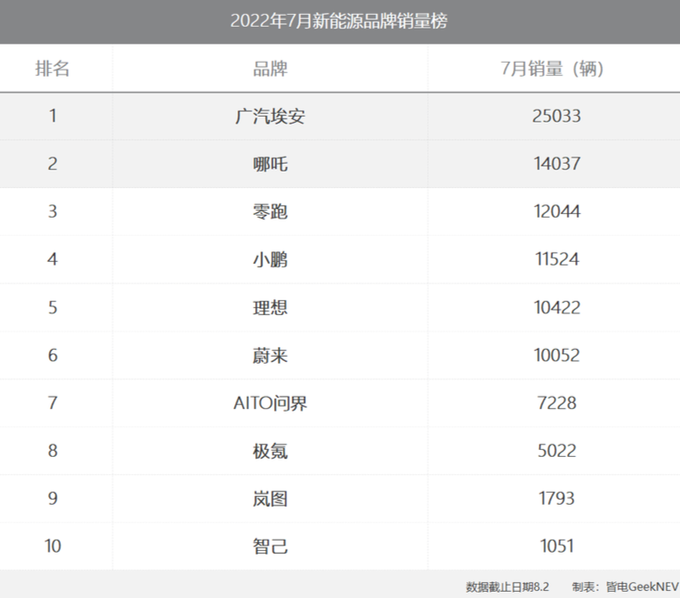680x598 pixels.
Task: Click rank number 4 in 小鹏 row
Action: click(52, 259)
